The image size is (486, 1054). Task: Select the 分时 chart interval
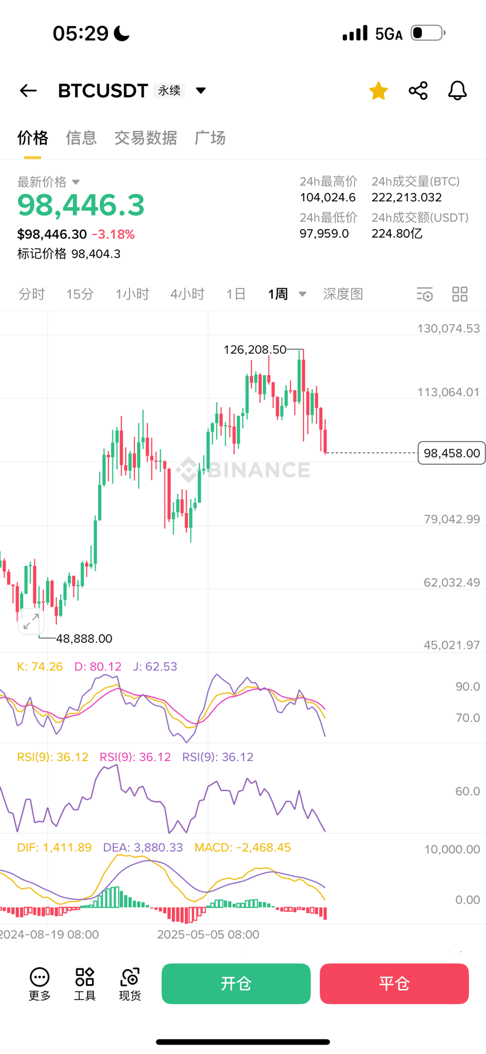click(x=32, y=294)
